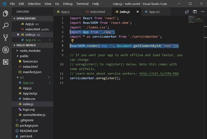Open the Help menu

[95, 4]
